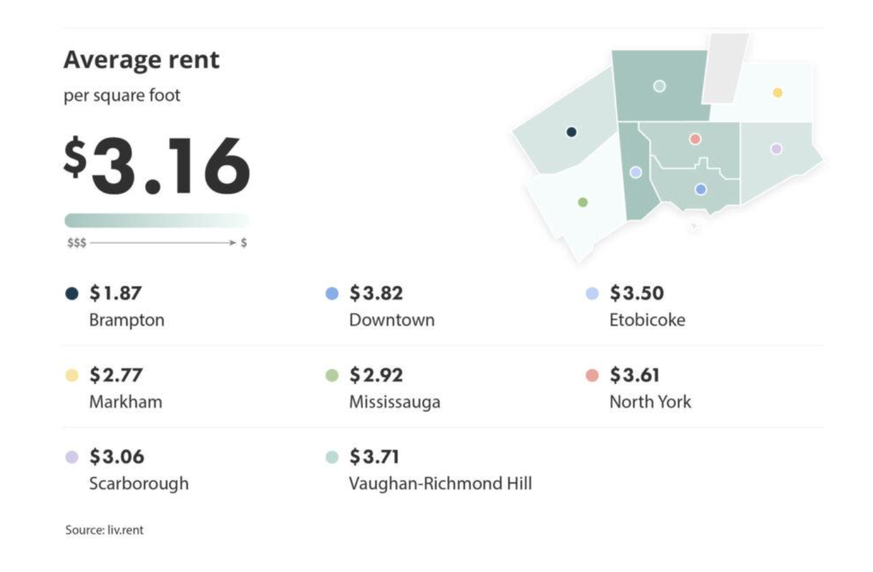
Task: Click the blue Downtown marker on the map
Action: click(701, 189)
